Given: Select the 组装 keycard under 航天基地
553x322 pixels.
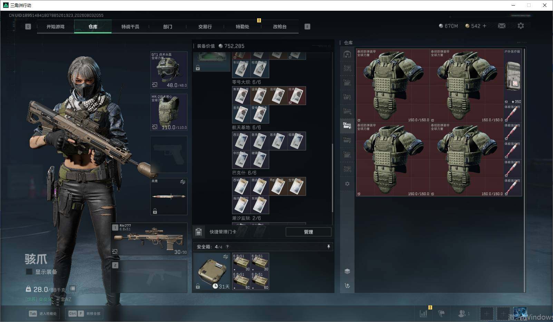Looking at the screenshot, I should 297,141.
